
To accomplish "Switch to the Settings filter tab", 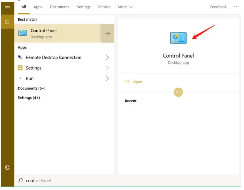I will click(84, 7).
